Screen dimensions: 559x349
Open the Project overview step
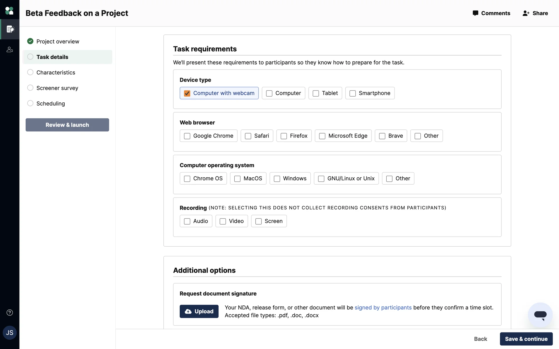point(58,41)
